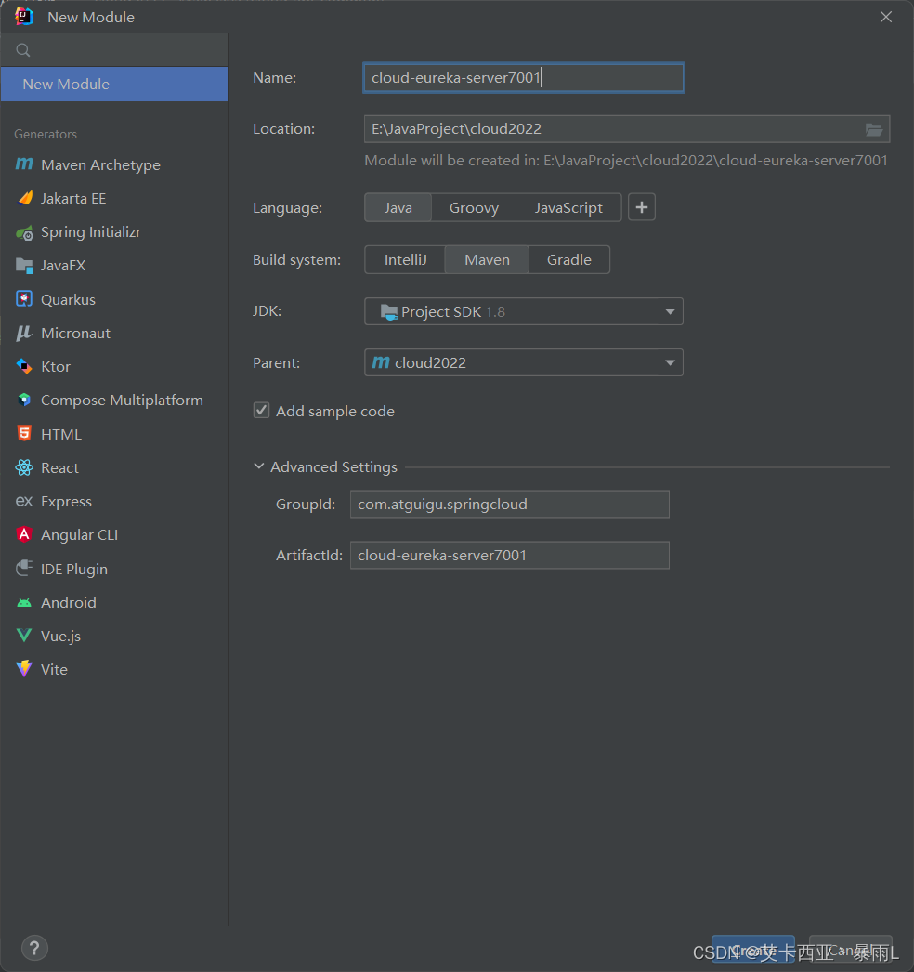Image resolution: width=914 pixels, height=972 pixels.
Task: Close the New Module dialog
Action: [886, 17]
